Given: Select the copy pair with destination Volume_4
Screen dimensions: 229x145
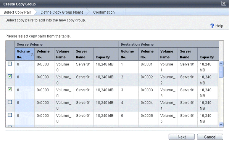Looking at the screenshot, I should click(10, 102).
